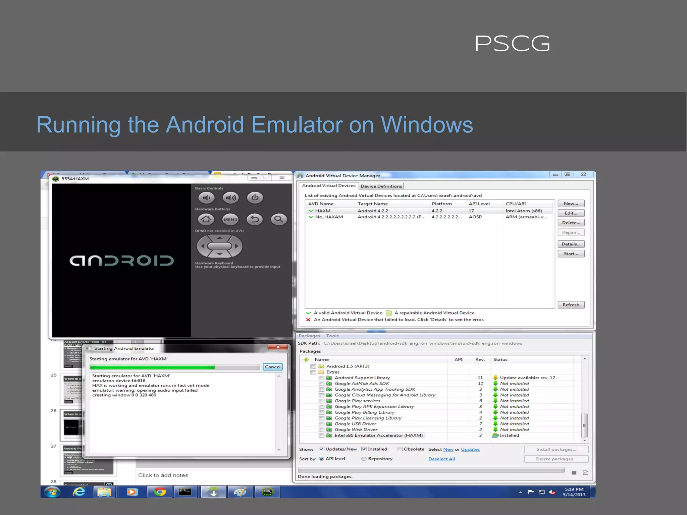Viewport: 687px width, 515px height.
Task: Click the packages list scroll up arrow
Action: (585, 359)
